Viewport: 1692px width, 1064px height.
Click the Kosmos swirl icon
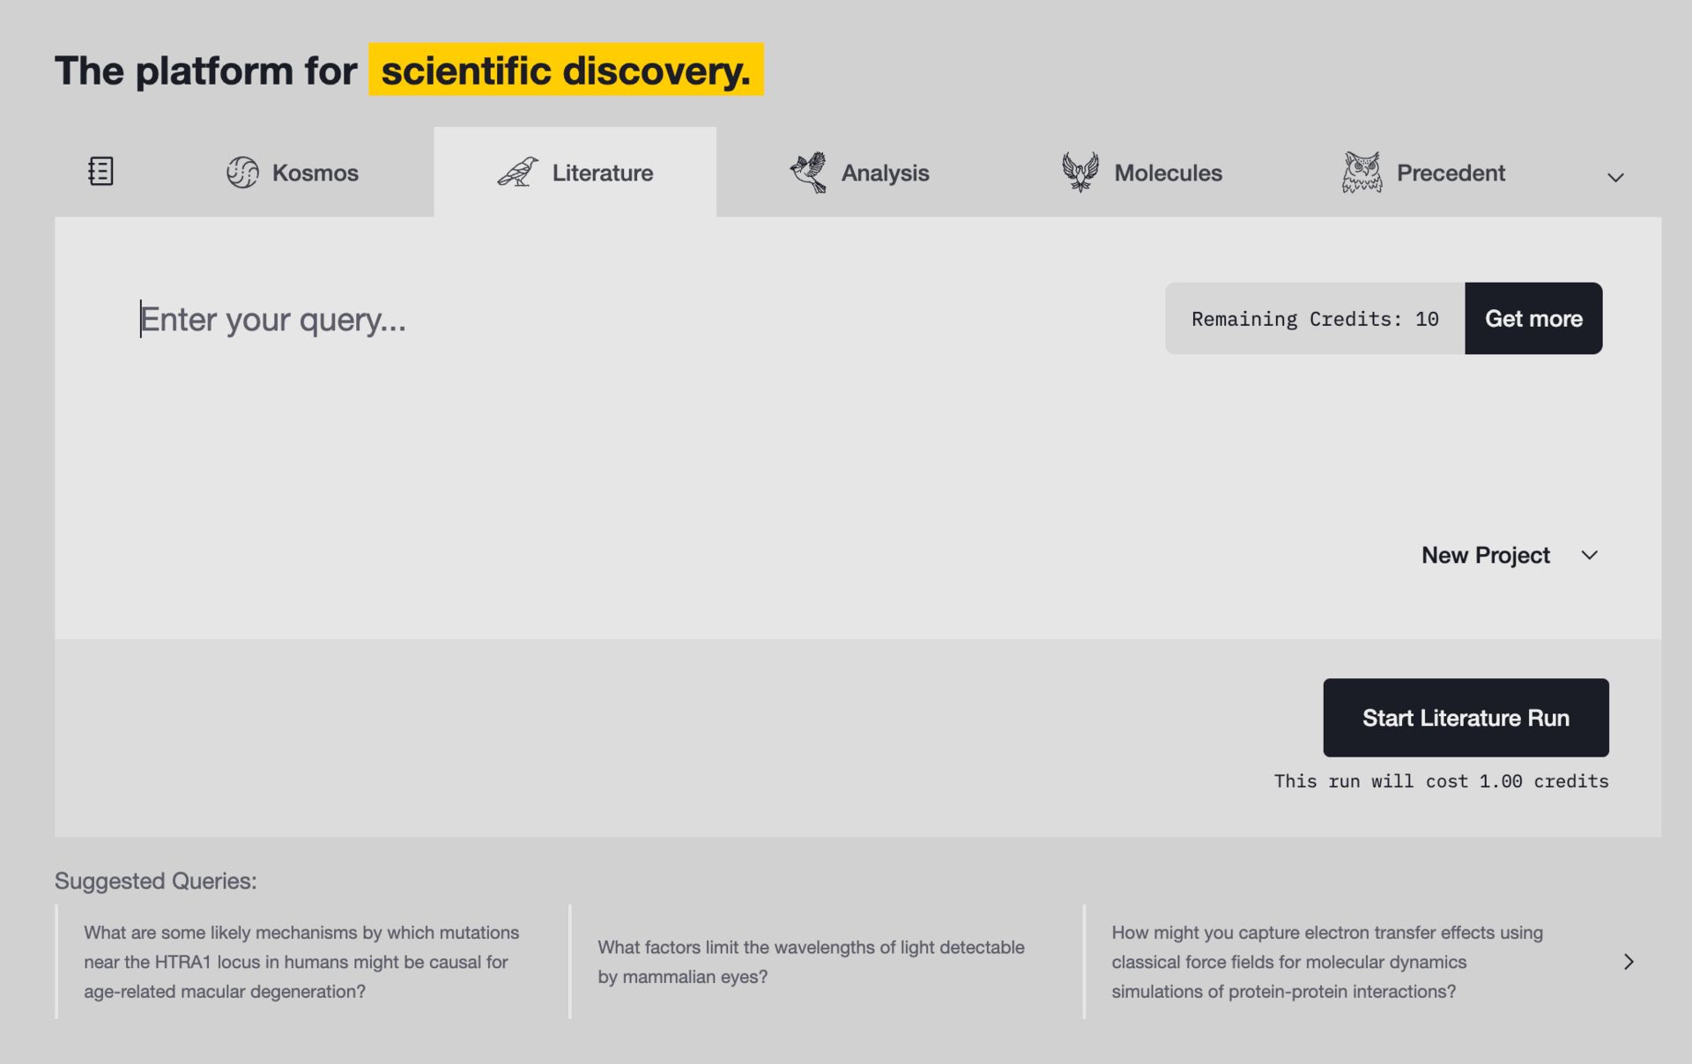click(x=242, y=172)
